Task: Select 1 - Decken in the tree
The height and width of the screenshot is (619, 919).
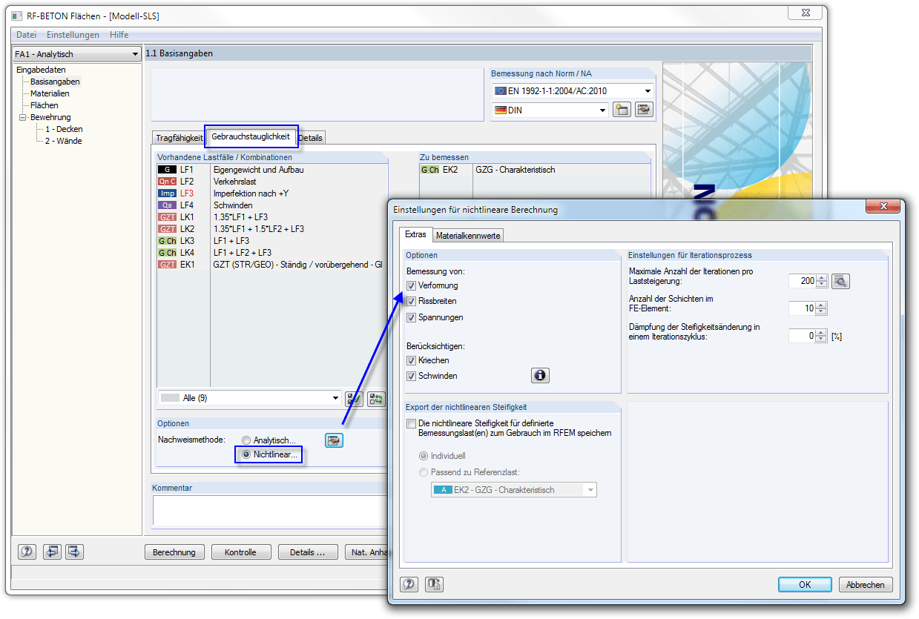Action: pos(64,129)
